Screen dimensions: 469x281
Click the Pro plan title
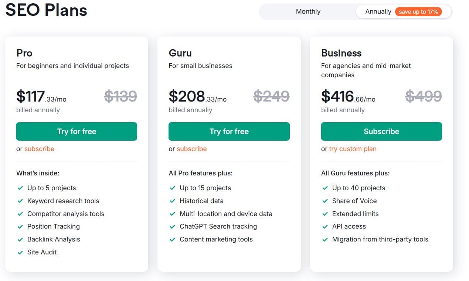24,53
